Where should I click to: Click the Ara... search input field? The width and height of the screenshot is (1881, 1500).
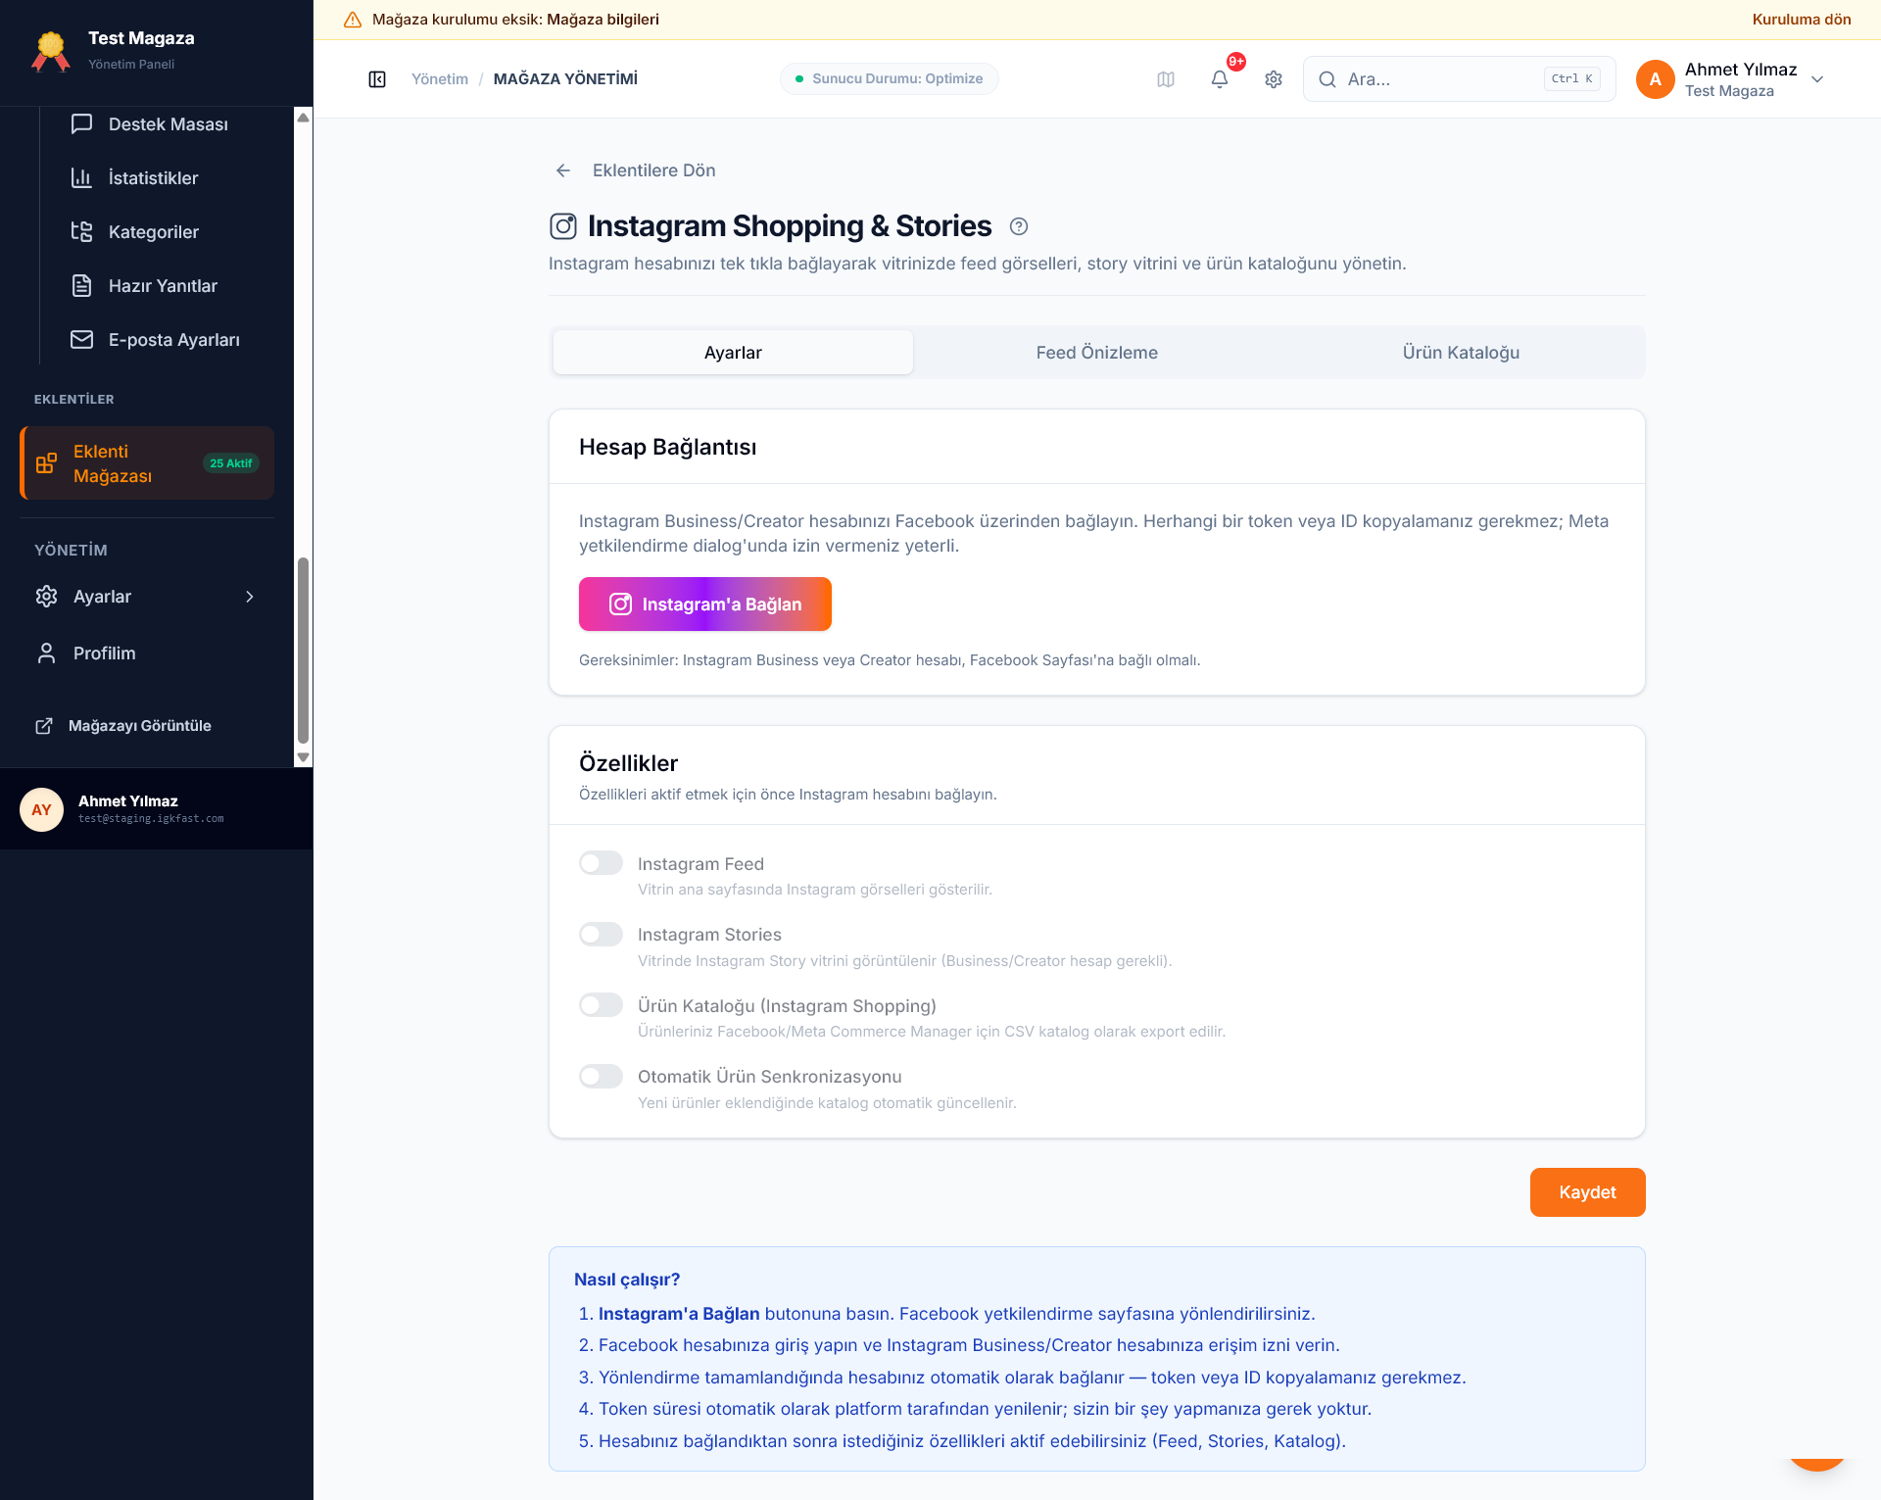click(x=1460, y=79)
